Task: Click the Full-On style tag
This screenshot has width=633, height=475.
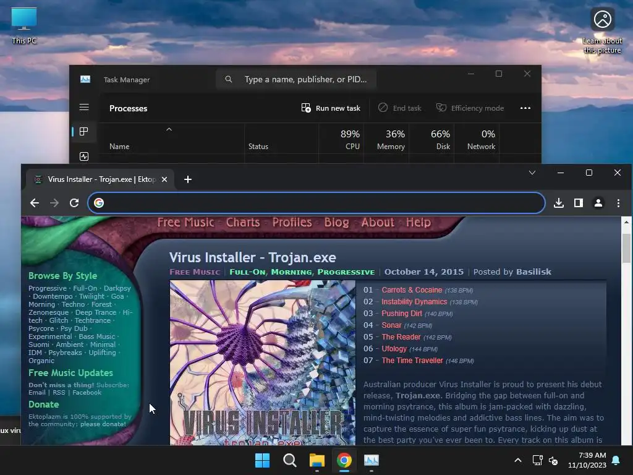Action: point(247,272)
